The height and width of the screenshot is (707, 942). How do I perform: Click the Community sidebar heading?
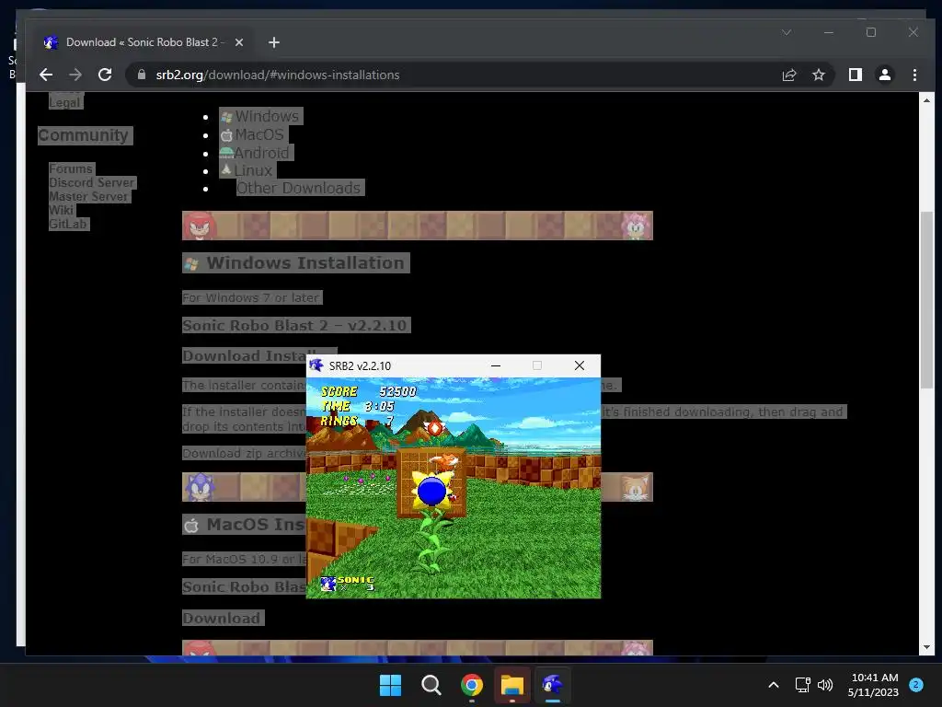84,135
